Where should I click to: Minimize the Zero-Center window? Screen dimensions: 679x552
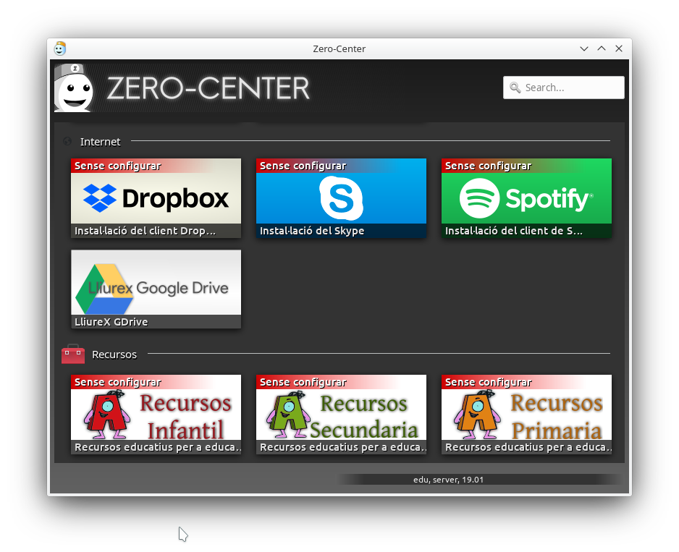point(584,48)
